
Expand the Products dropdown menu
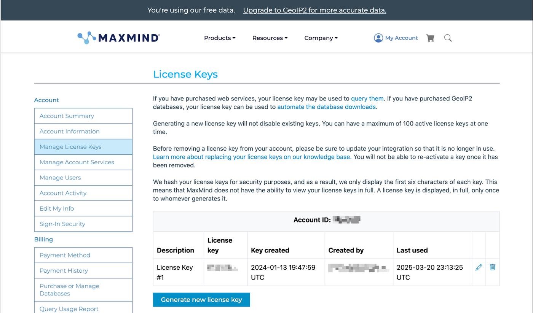click(220, 38)
